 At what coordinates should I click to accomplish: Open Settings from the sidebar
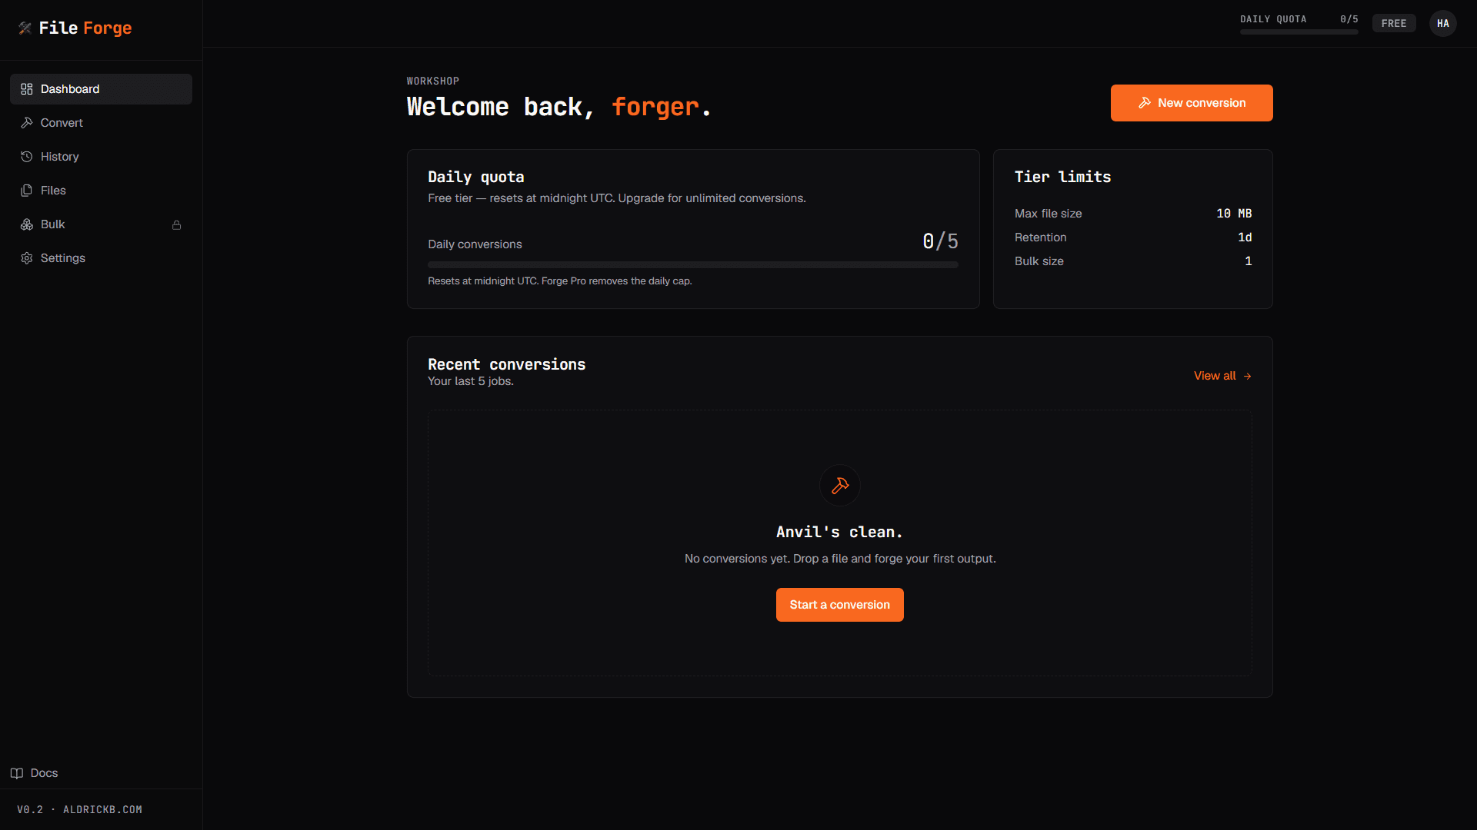[101, 258]
